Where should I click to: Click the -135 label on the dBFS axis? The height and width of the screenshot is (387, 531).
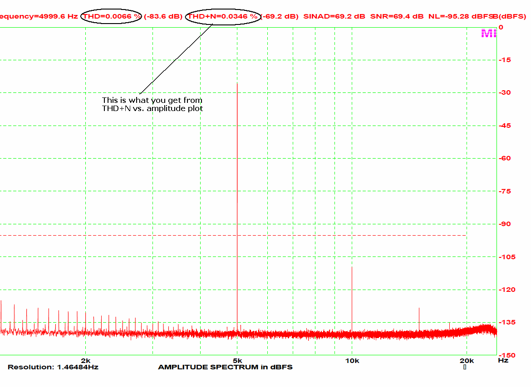[507, 323]
